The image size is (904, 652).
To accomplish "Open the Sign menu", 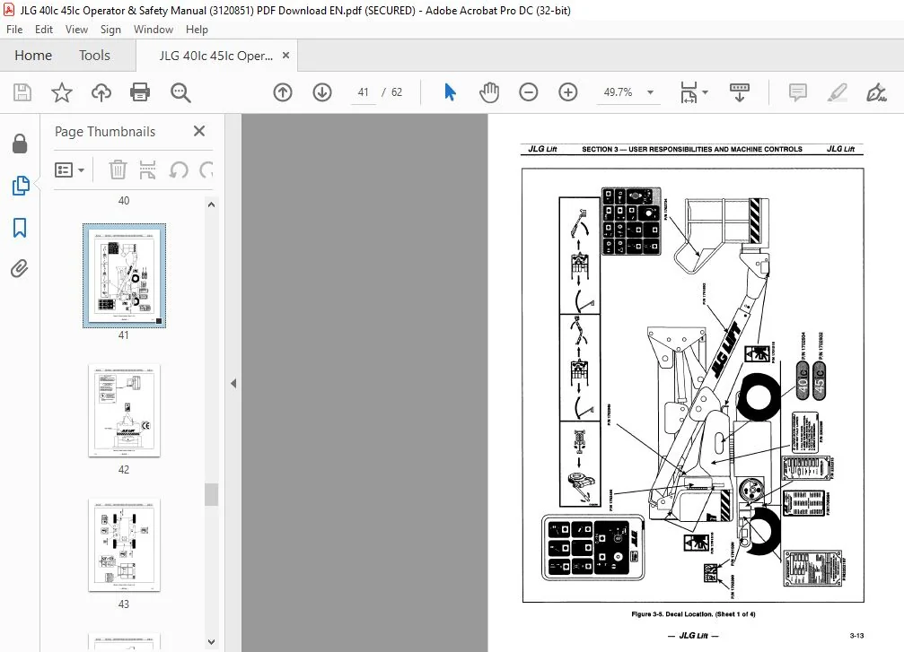I will (110, 30).
